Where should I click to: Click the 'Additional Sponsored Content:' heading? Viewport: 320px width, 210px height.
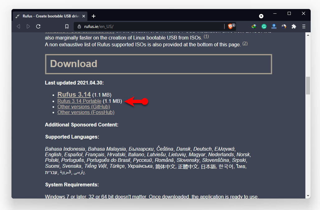[x=81, y=125]
